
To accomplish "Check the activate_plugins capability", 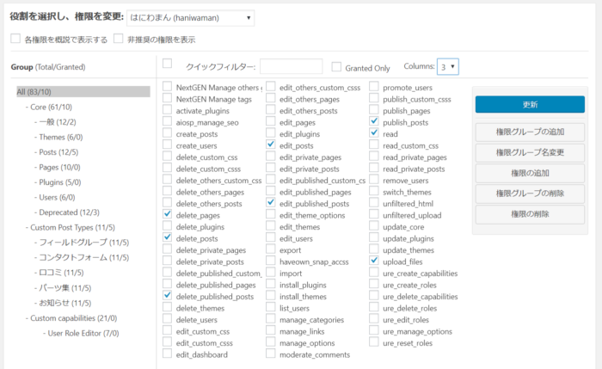I will pos(168,111).
